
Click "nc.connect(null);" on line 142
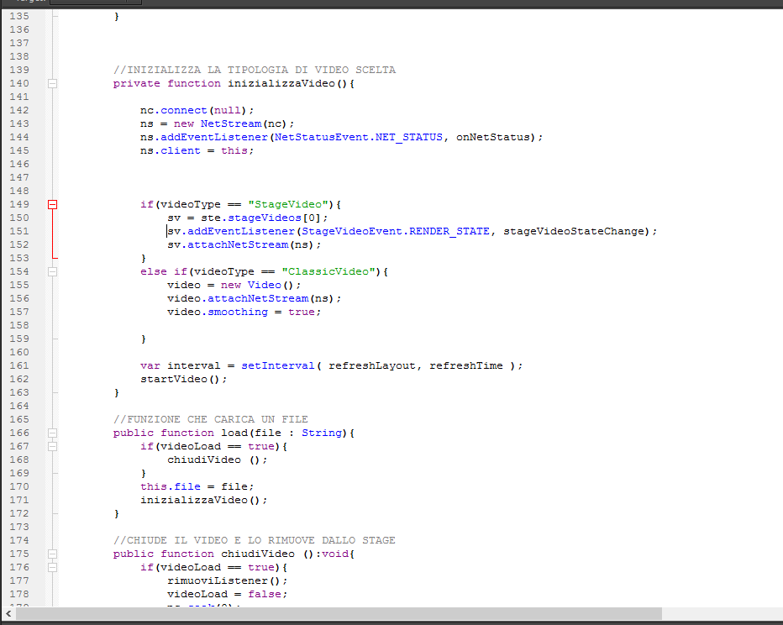click(x=197, y=110)
